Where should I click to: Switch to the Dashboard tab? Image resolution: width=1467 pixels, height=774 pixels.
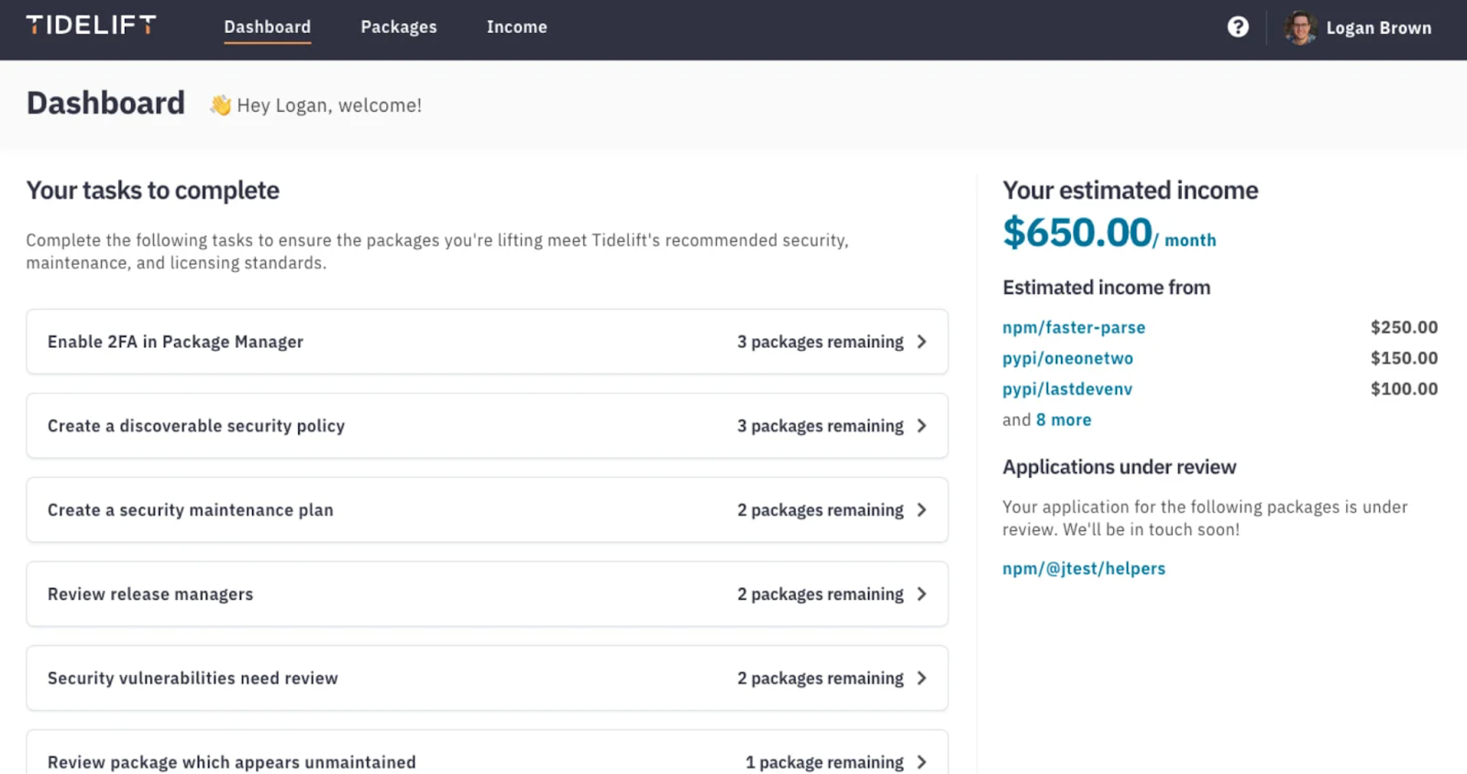click(267, 27)
